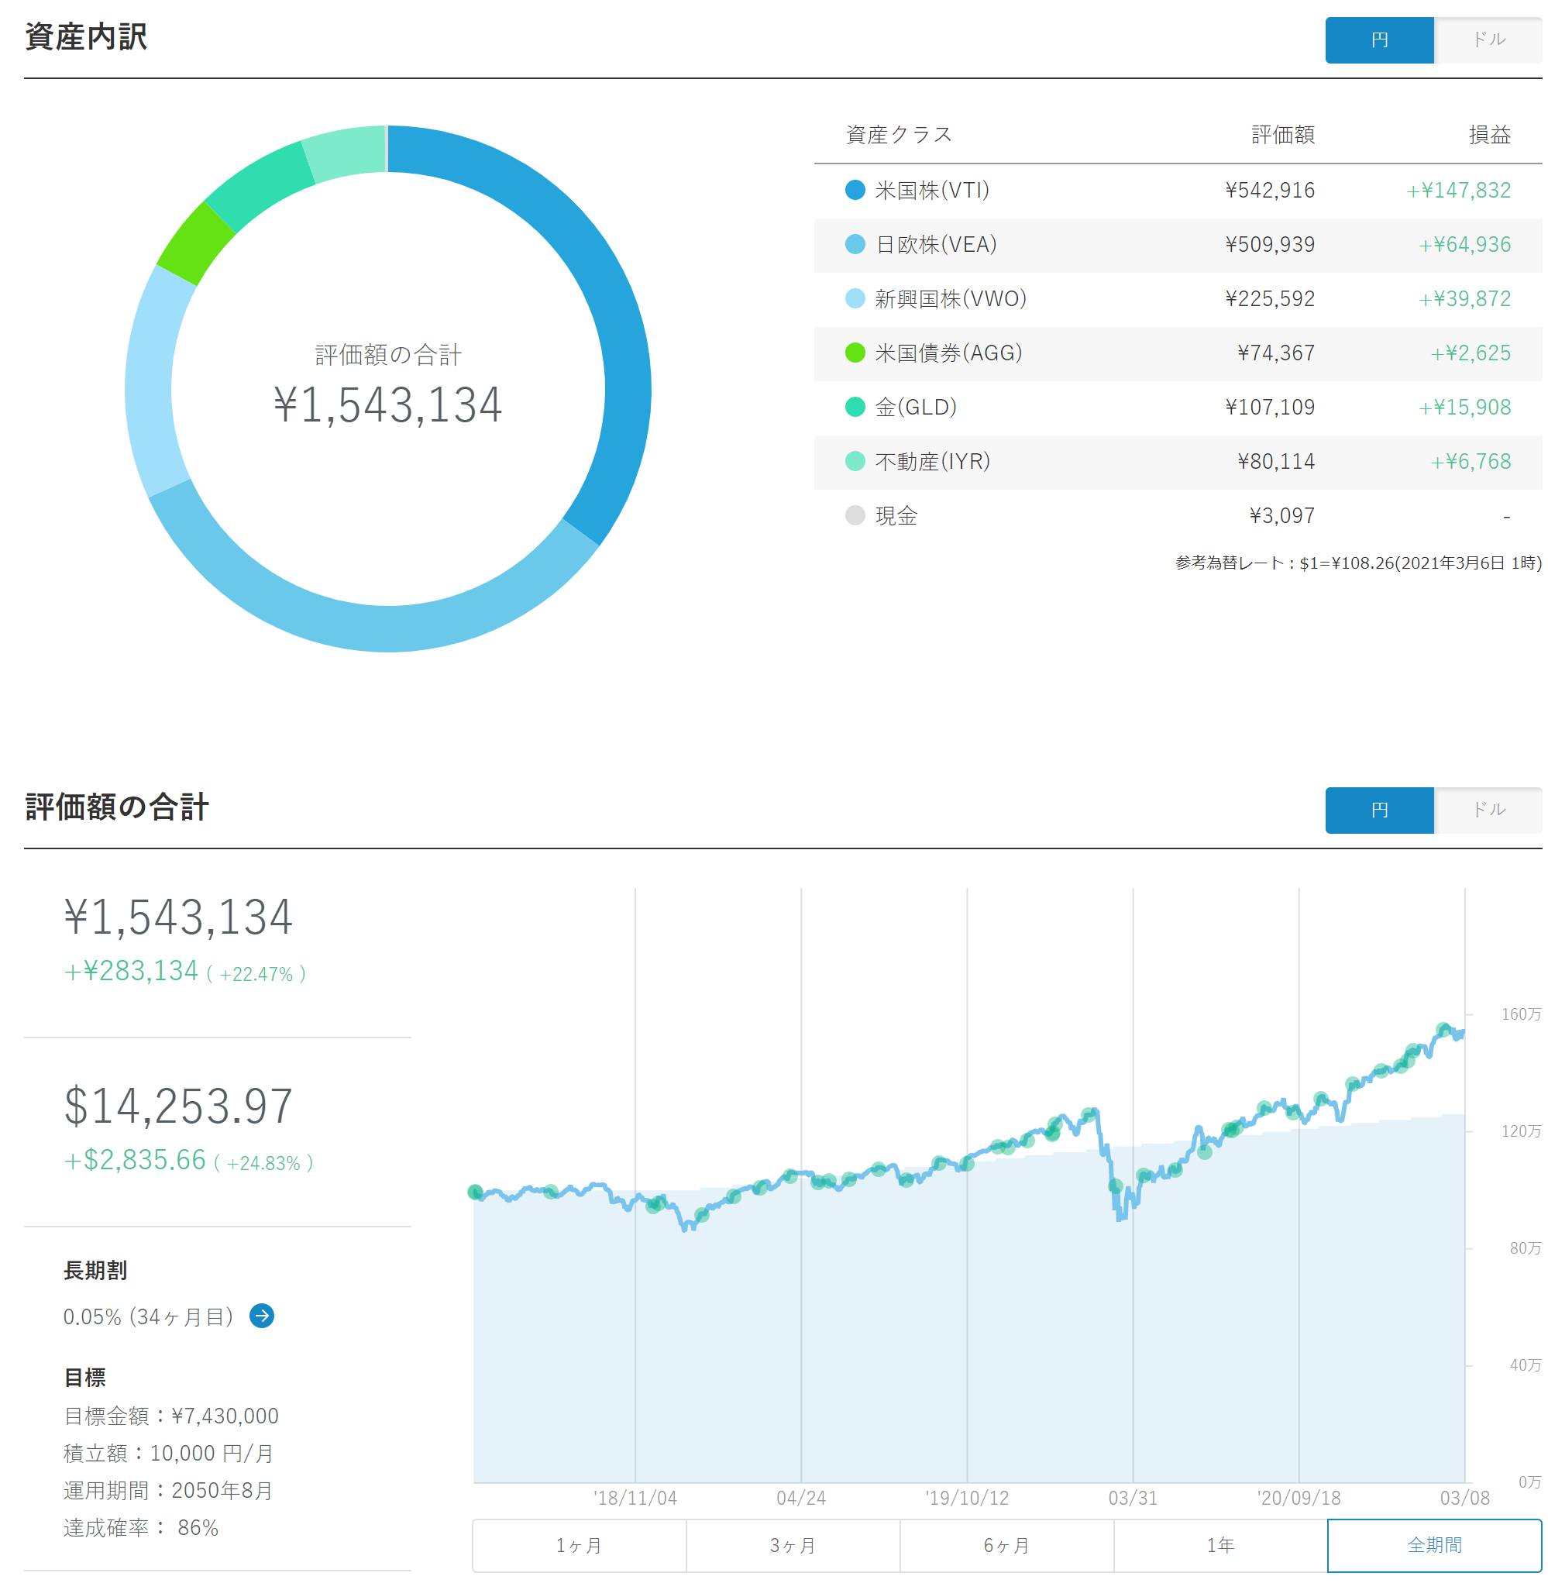The width and height of the screenshot is (1548, 1590).
Task: Click the 日欧株(VEA) legend dot
Action: coord(855,244)
